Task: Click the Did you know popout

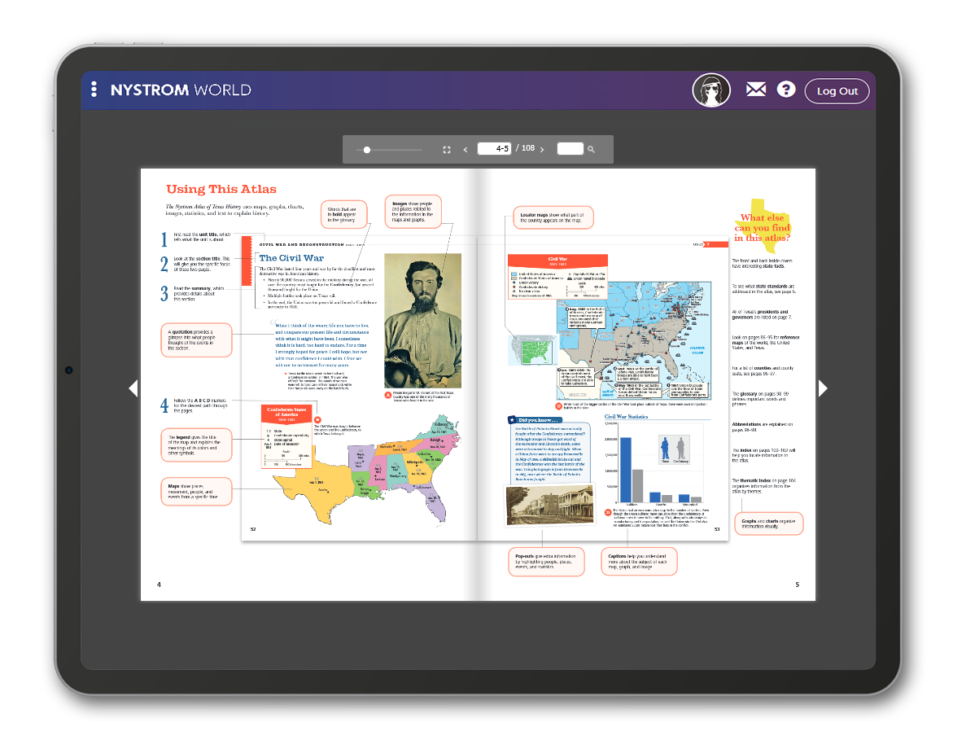Action: pyautogui.click(x=549, y=452)
